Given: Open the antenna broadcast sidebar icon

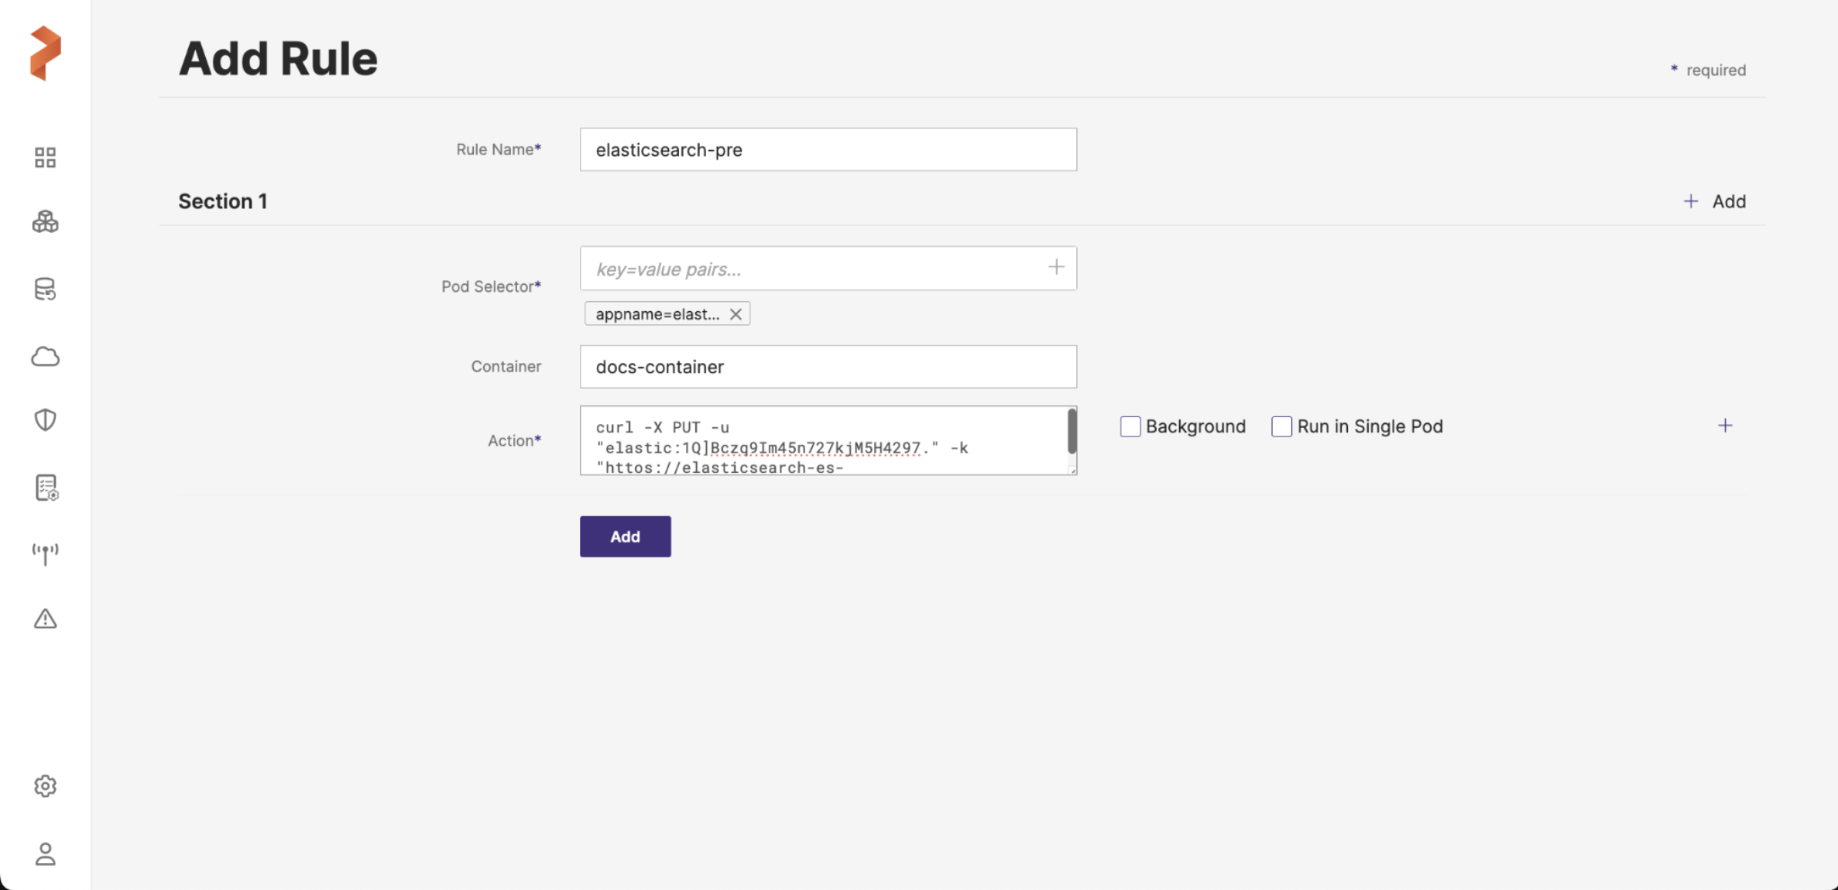Looking at the screenshot, I should pos(45,553).
